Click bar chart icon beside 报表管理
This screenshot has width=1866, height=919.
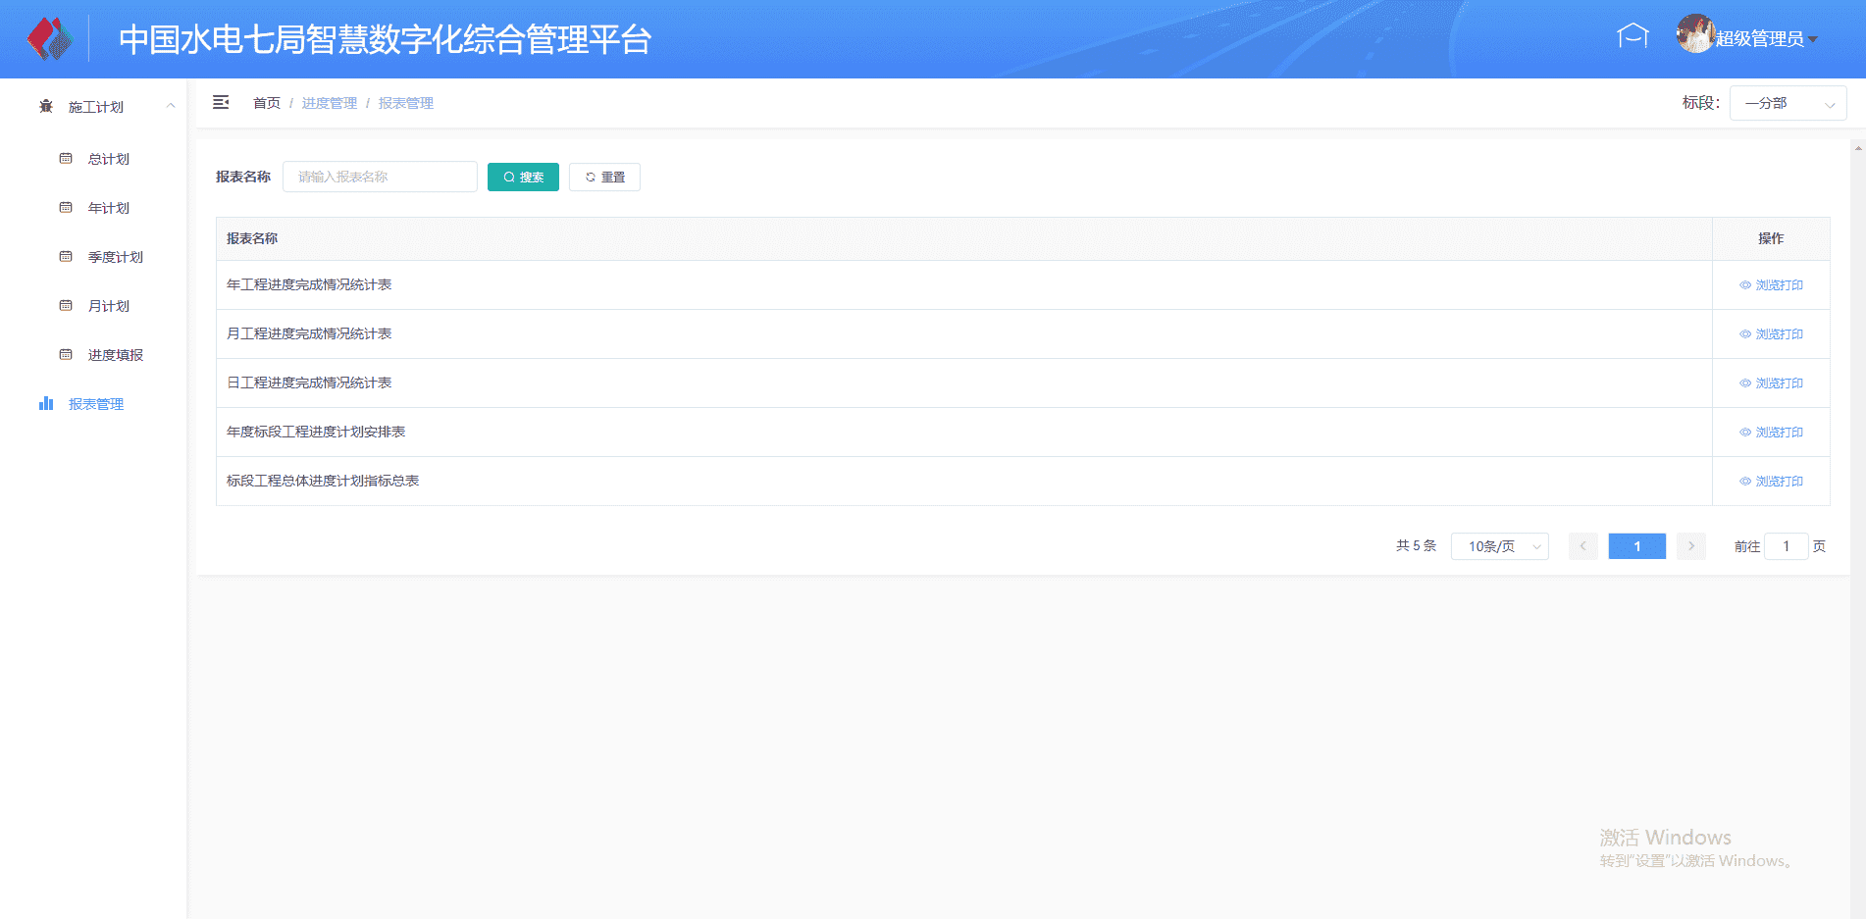[x=46, y=404]
